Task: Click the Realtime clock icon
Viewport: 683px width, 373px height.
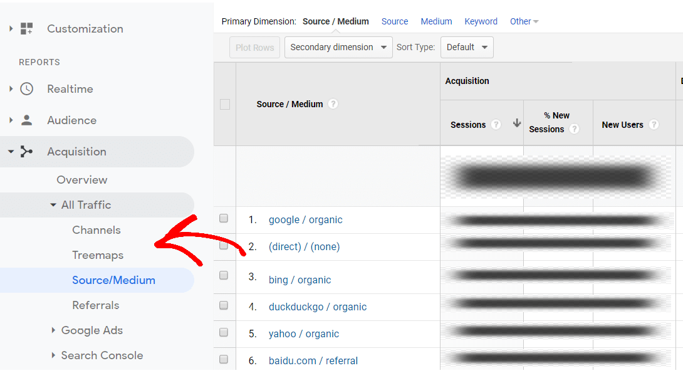Action: pos(26,89)
